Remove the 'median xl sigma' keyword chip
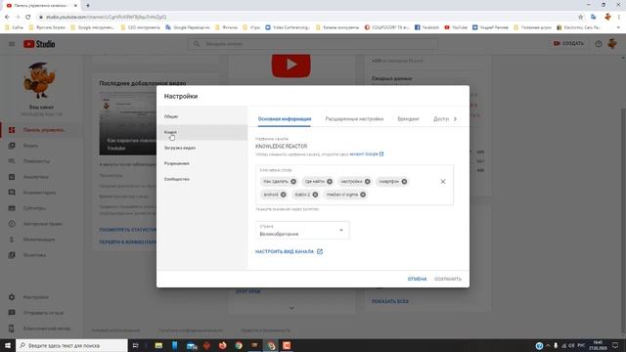626x352 pixels. tap(363, 195)
